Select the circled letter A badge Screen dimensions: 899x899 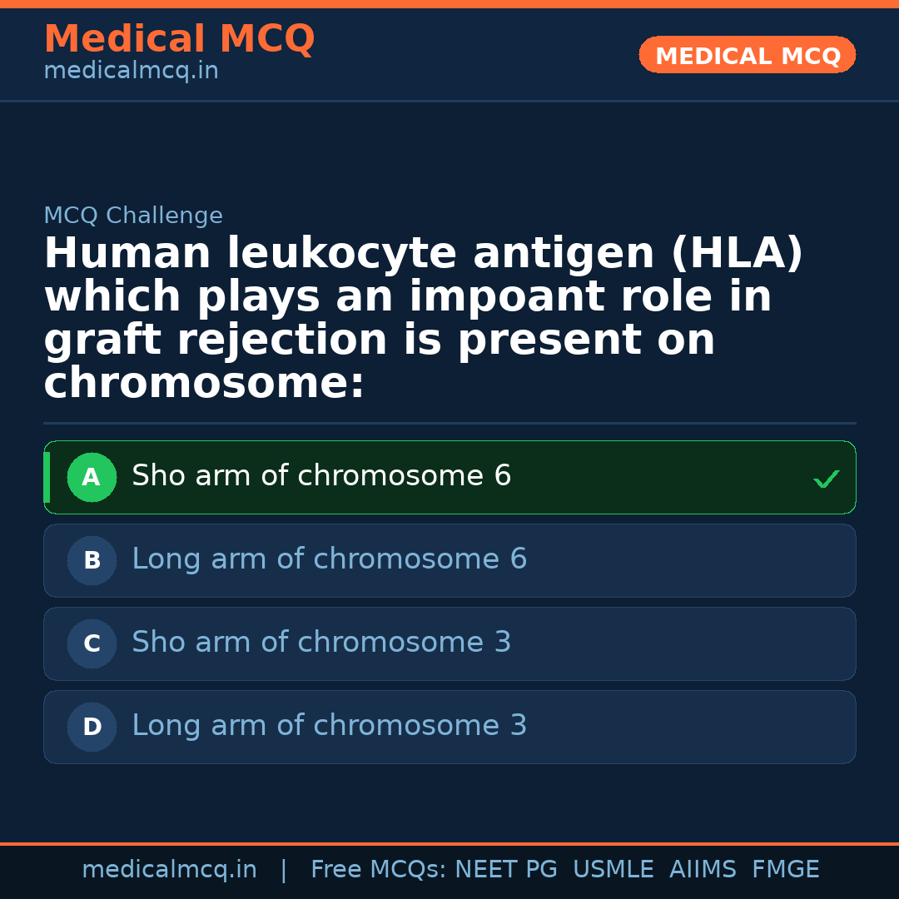(92, 478)
